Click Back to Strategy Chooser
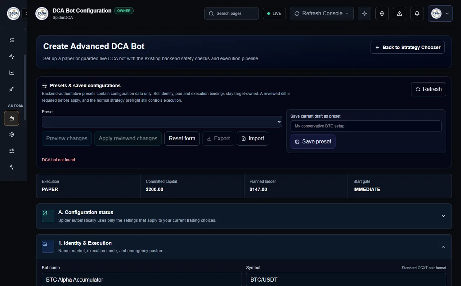461x286 pixels. coord(408,47)
